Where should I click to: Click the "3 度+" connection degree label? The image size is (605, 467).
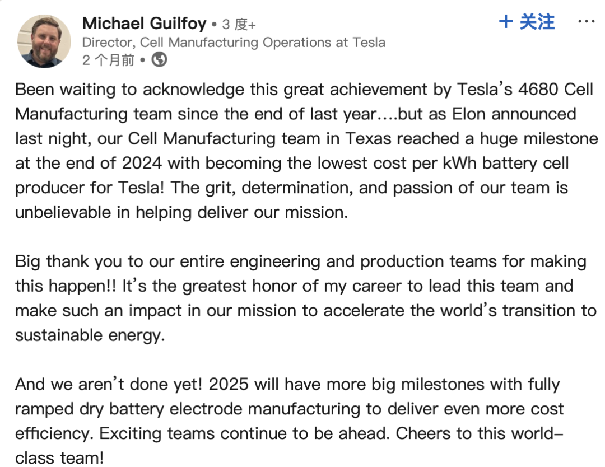point(239,25)
